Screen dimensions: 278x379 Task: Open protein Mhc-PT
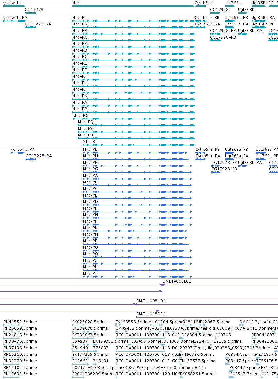(90, 274)
